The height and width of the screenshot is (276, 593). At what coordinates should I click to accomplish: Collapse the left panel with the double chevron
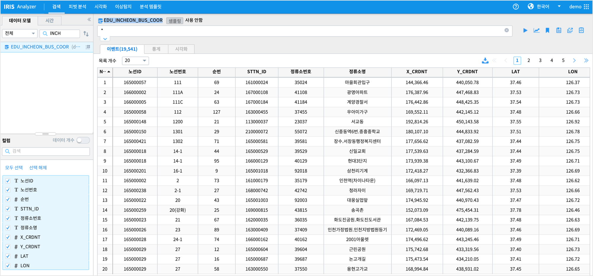(89, 20)
